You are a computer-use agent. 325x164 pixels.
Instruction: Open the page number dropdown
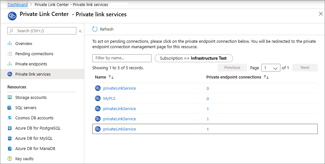(271, 68)
